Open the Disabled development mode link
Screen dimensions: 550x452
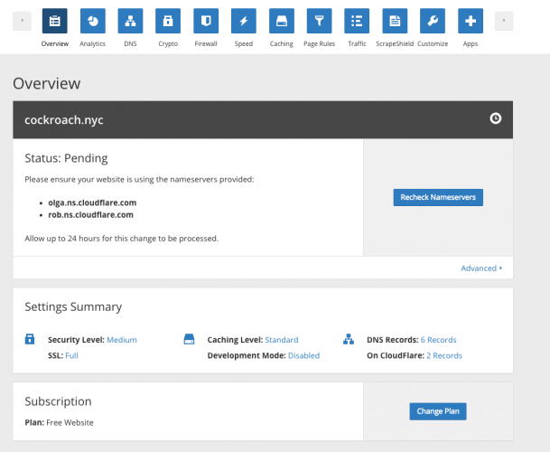tap(303, 356)
